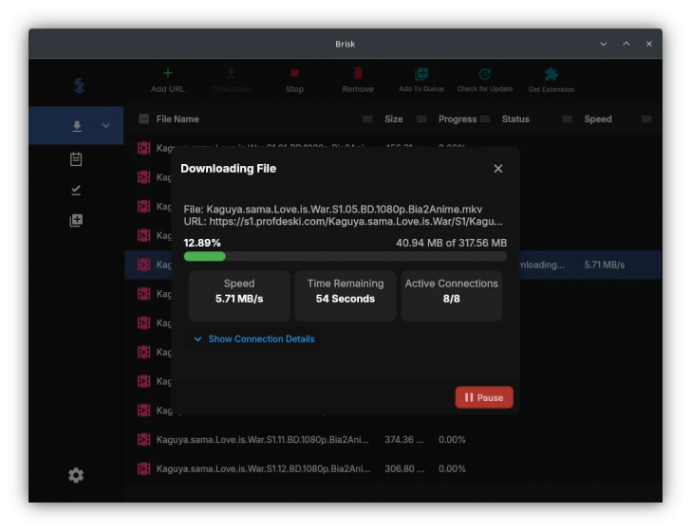
Task: Click Check for Update icon
Action: click(x=485, y=74)
